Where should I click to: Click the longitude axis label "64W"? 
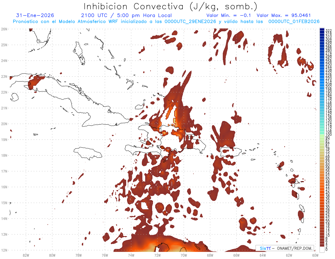(x=263, y=255)
